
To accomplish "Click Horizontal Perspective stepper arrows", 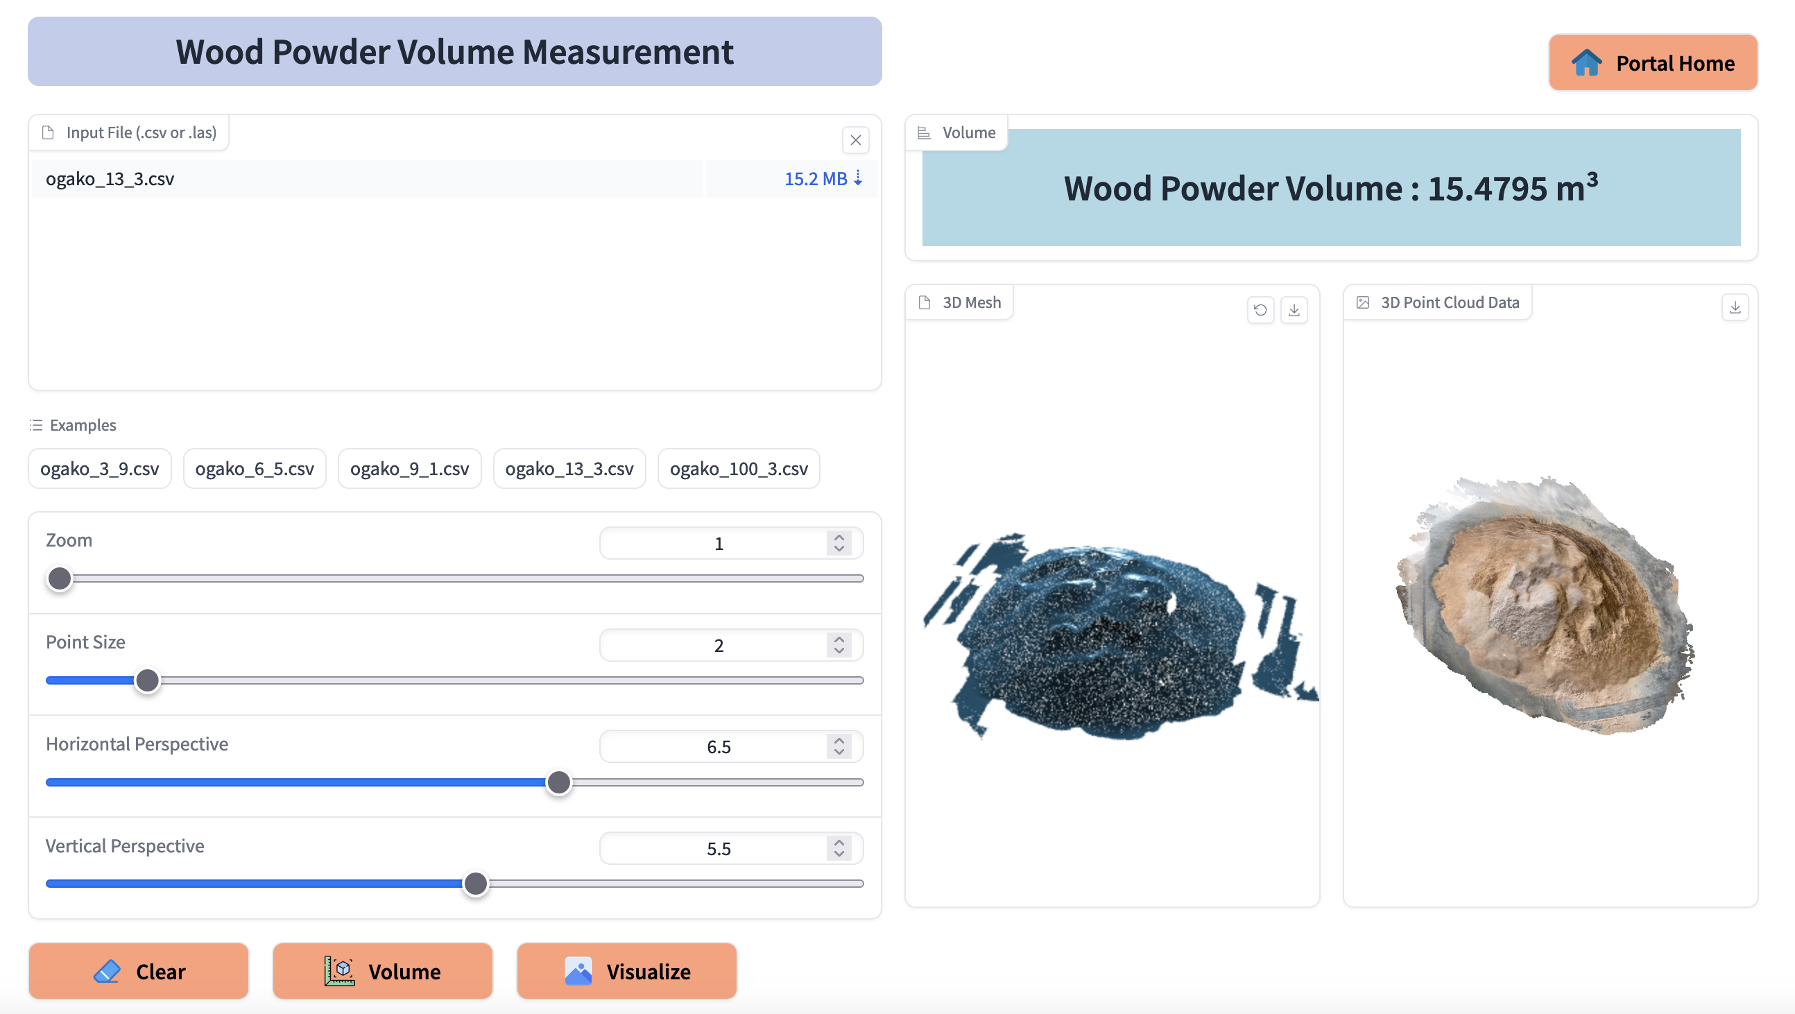I will click(x=839, y=746).
